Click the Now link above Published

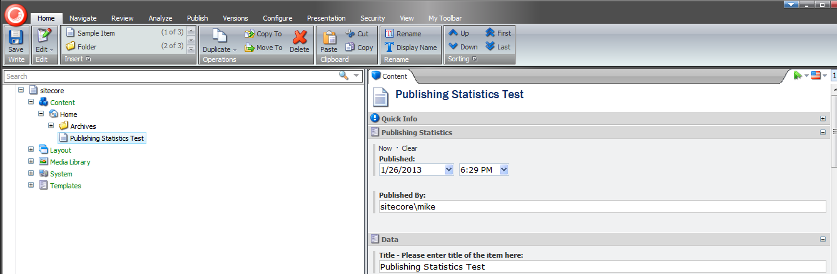[385, 148]
